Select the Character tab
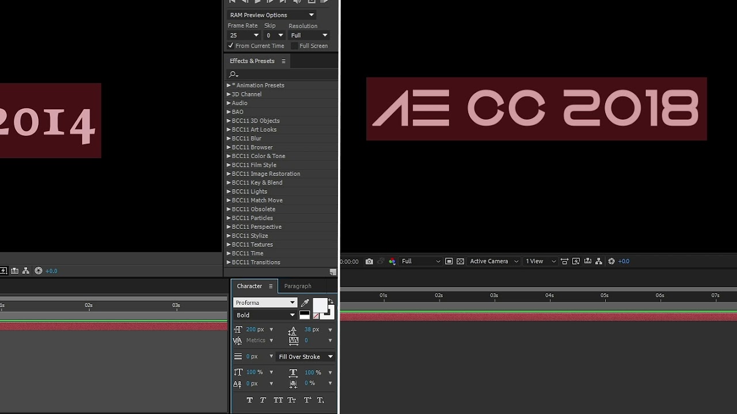The image size is (737, 414). pos(249,286)
